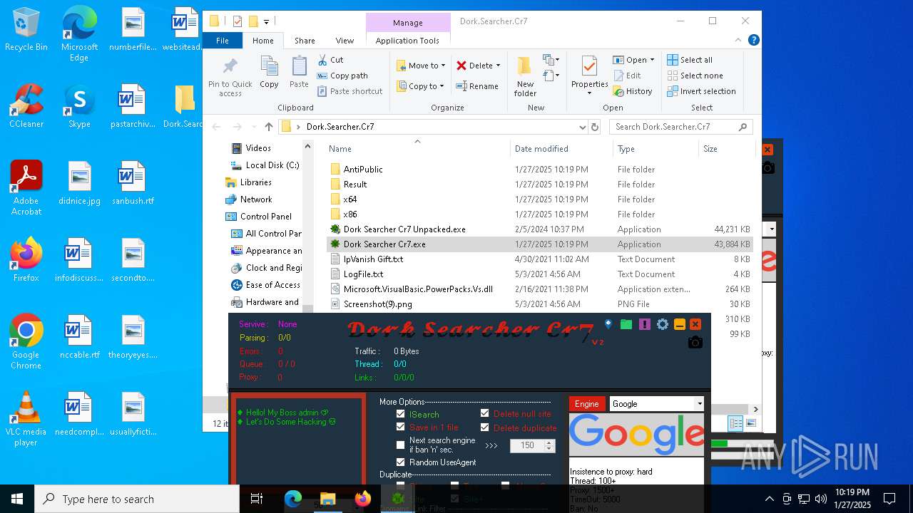Select Network in navigation pane

coord(255,199)
